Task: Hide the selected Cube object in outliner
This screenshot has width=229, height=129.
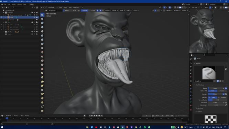Action: coord(34,18)
